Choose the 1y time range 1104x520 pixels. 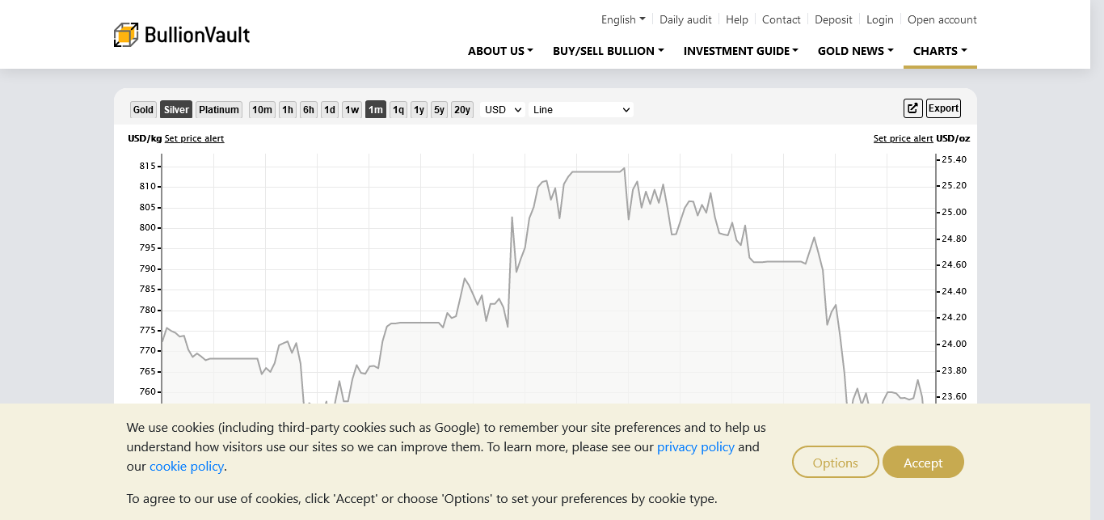(419, 110)
